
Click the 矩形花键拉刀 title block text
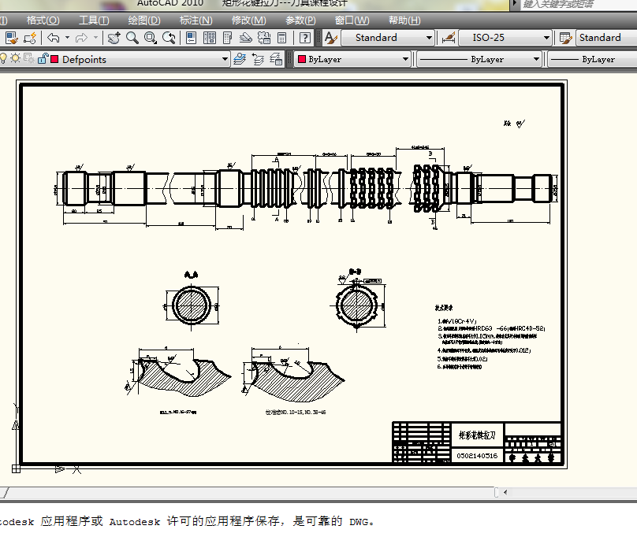pos(477,435)
